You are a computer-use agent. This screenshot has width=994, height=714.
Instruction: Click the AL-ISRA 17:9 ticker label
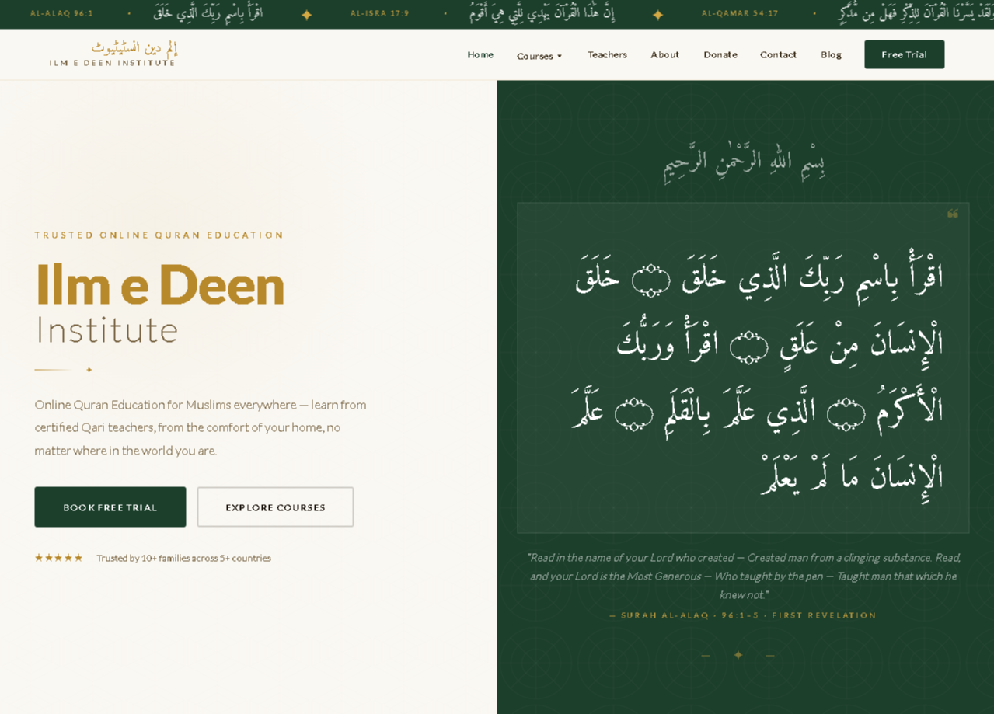tap(379, 14)
